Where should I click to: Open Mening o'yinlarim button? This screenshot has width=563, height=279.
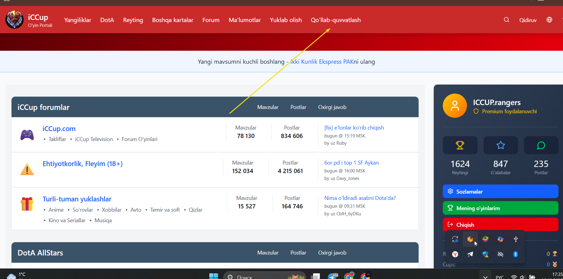(500, 208)
